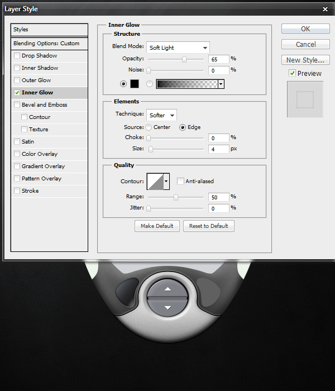Click the Choke slider handle
335x391 pixels.
coord(149,138)
